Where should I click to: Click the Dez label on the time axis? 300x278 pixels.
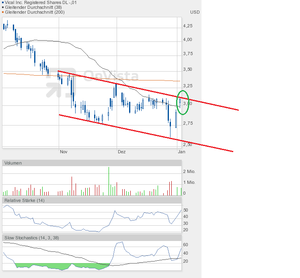coord(121,152)
